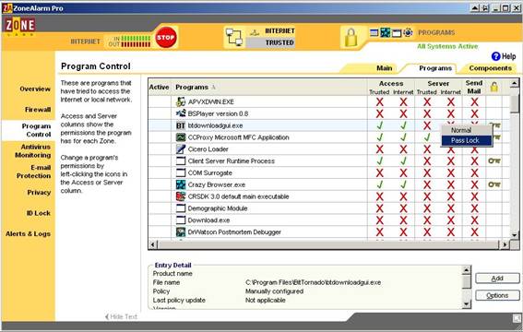This screenshot has height=332, width=523.
Task: Open the Overview panel
Action: [x=35, y=89]
